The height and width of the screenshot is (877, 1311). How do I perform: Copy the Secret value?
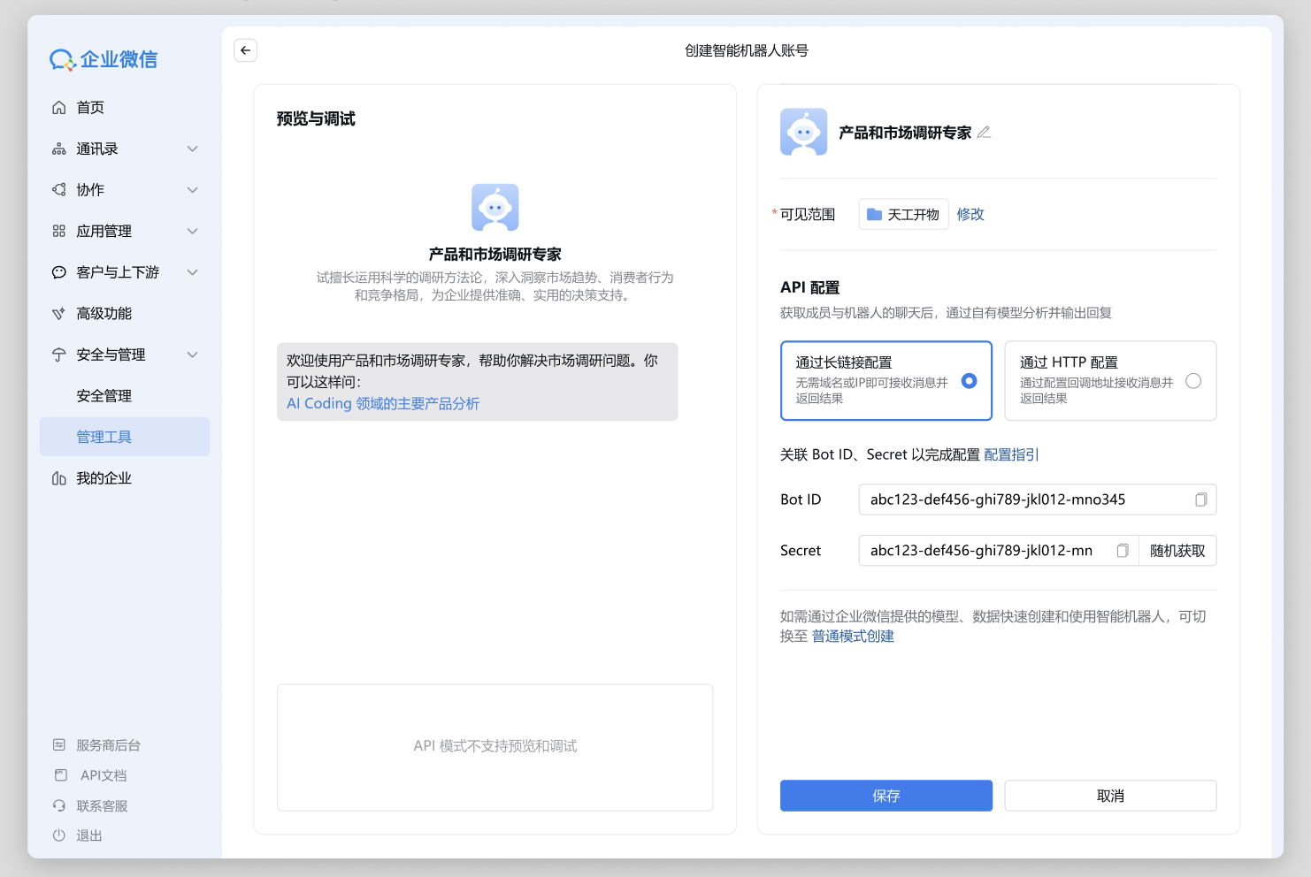click(x=1122, y=551)
